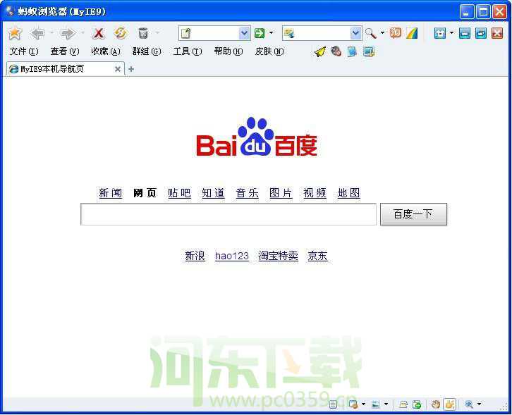
Task: Open the 帮助(H) menu
Action: click(228, 51)
